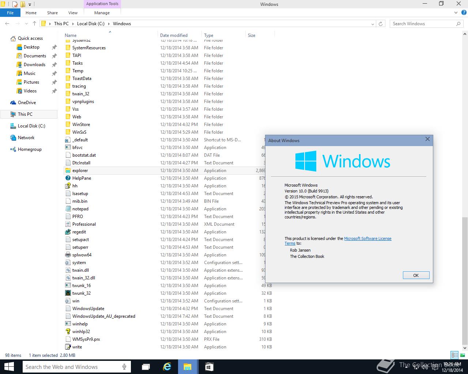
Task: Switch to the Share ribbon tab
Action: 52,13
